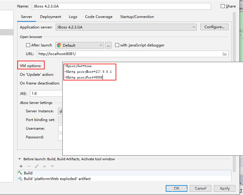Move before-launch task up arrow

pyautogui.click(x=45, y=166)
